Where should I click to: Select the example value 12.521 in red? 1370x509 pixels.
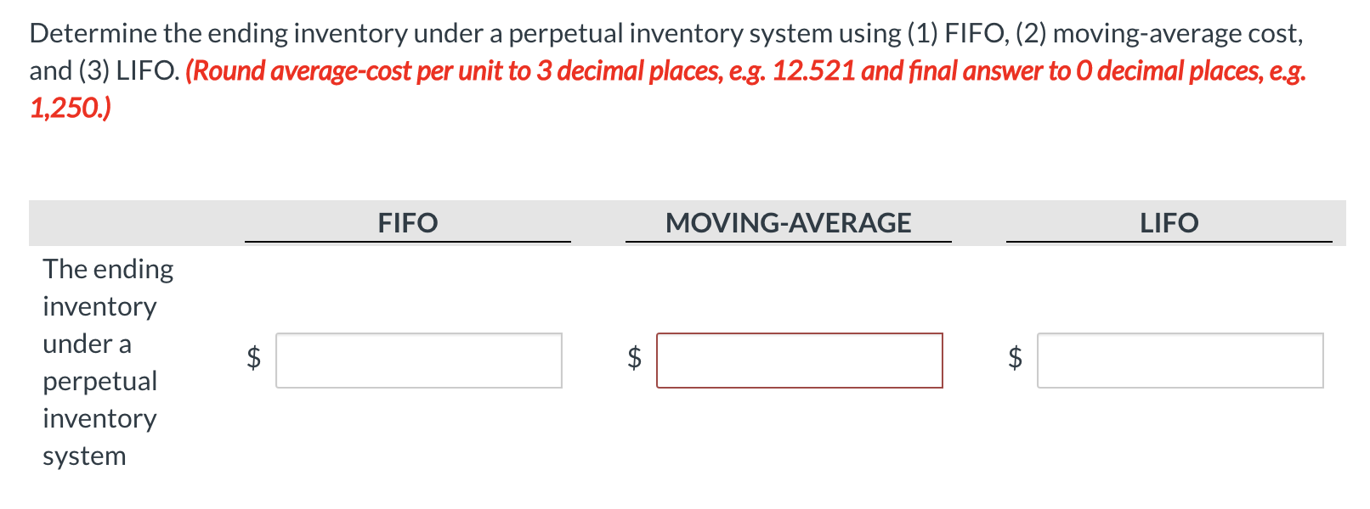(x=813, y=71)
